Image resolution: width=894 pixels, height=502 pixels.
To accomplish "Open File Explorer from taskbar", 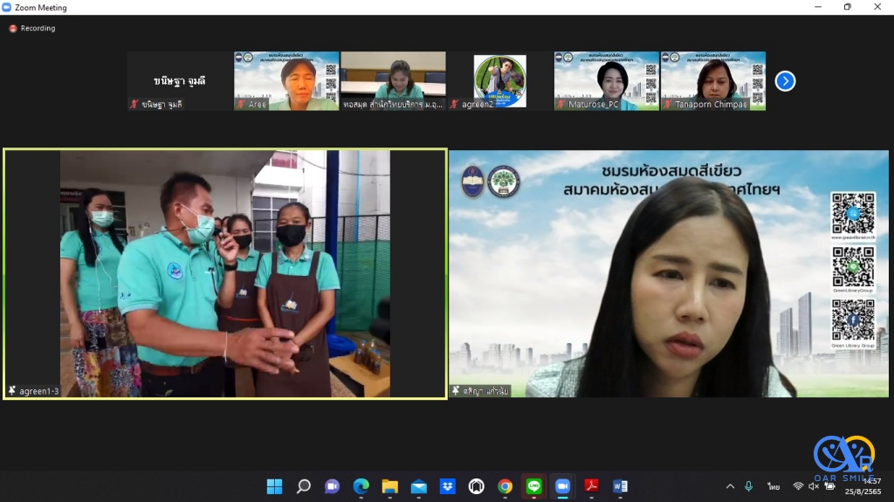I will click(389, 486).
